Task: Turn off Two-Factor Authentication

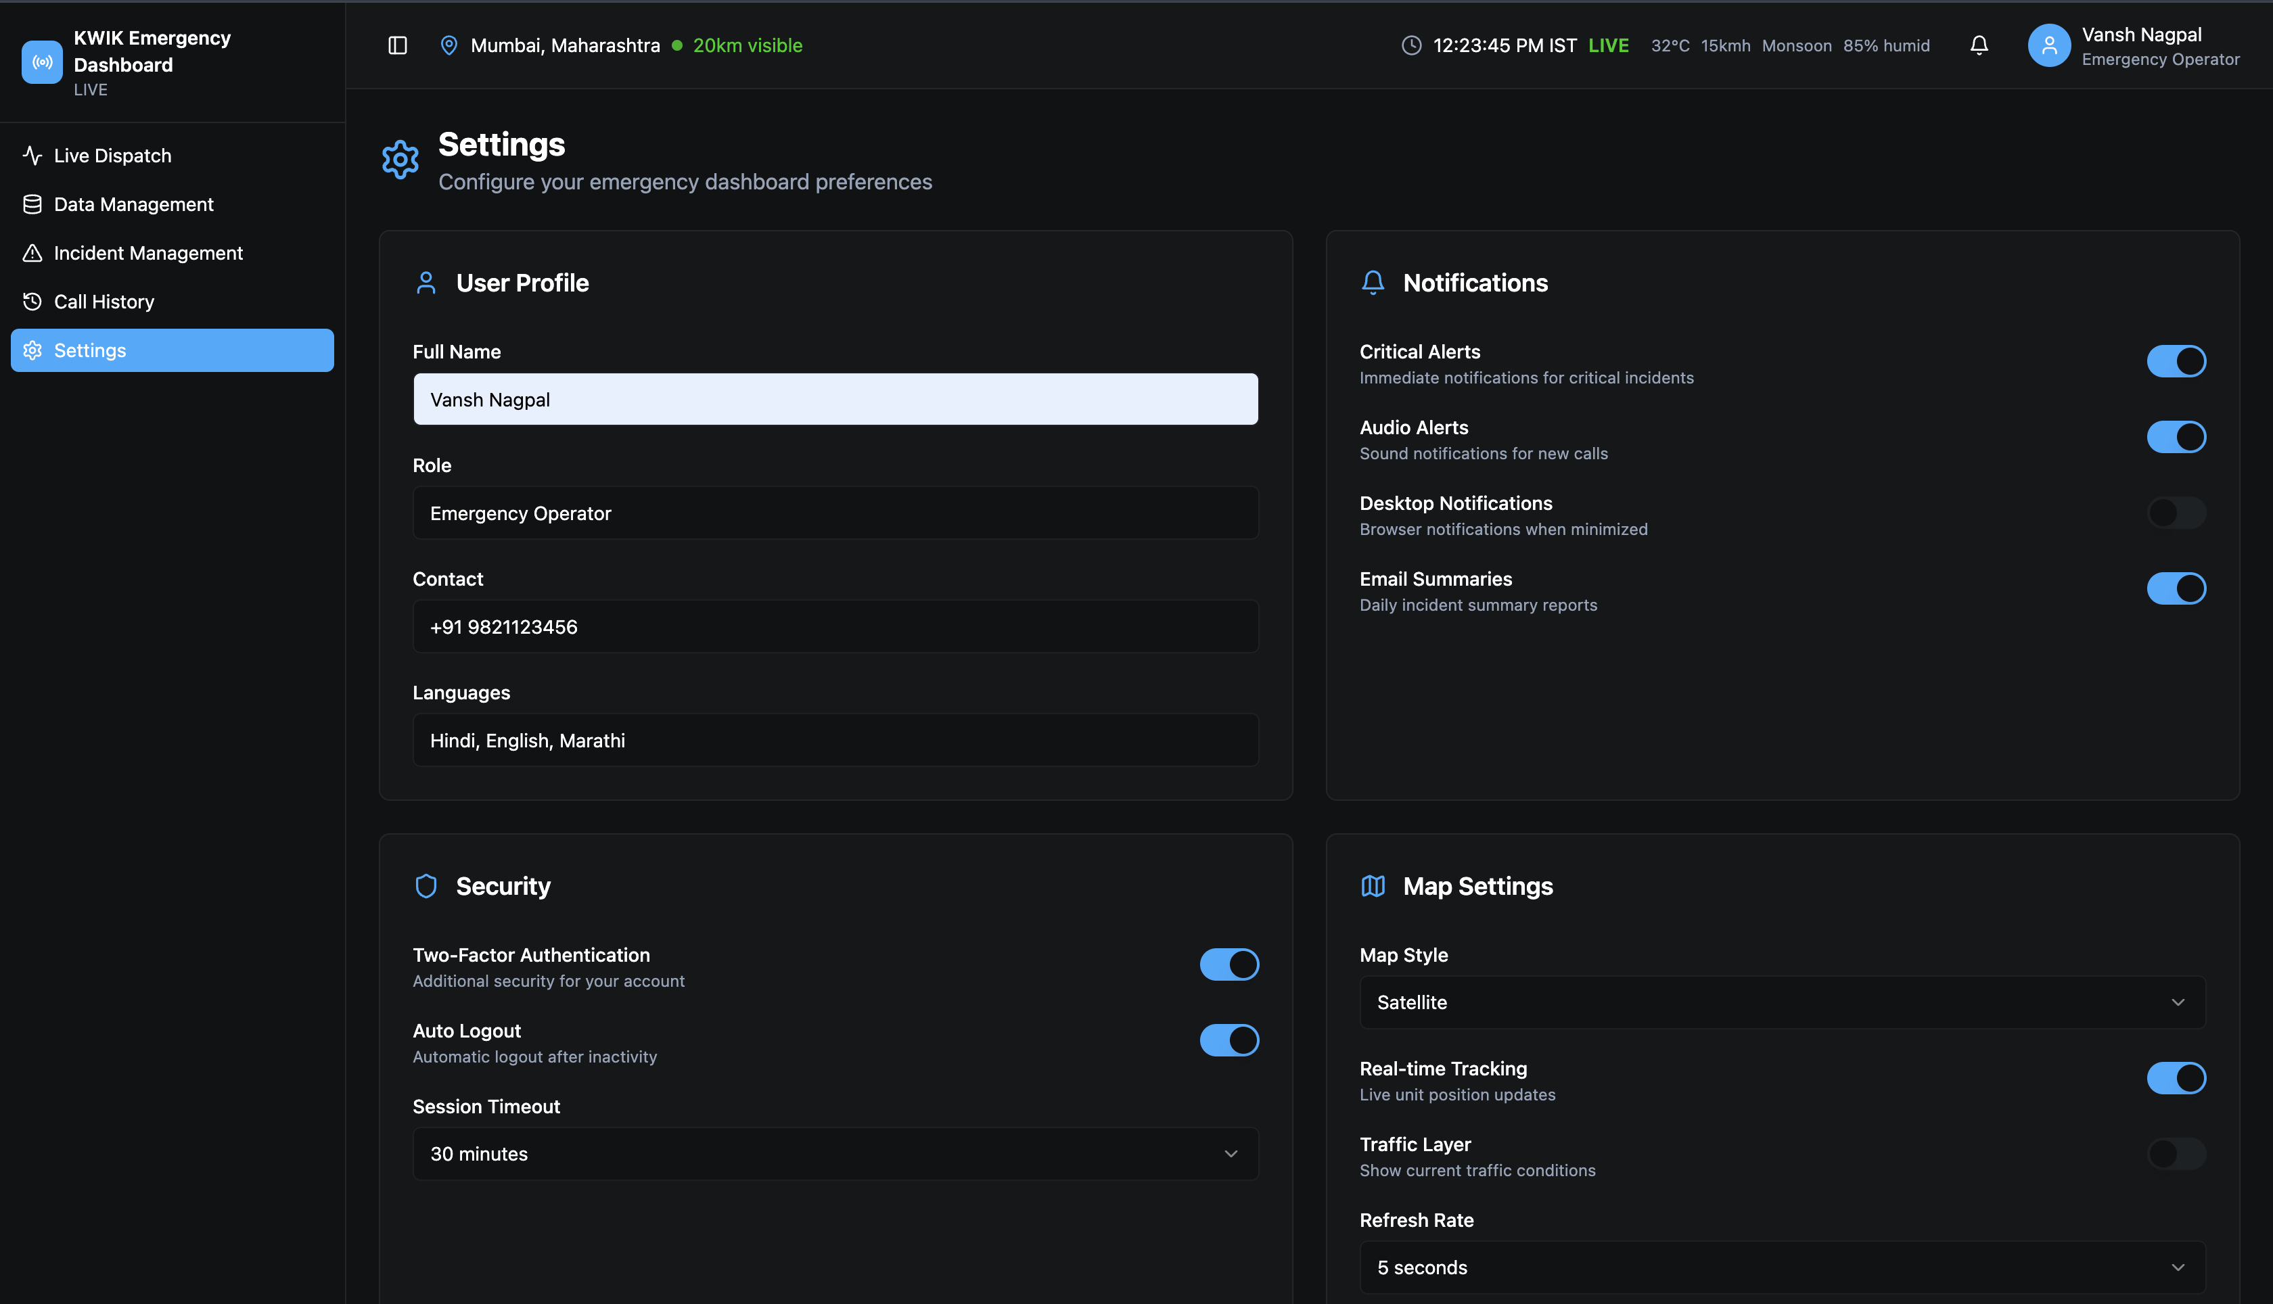Action: pos(1229,964)
